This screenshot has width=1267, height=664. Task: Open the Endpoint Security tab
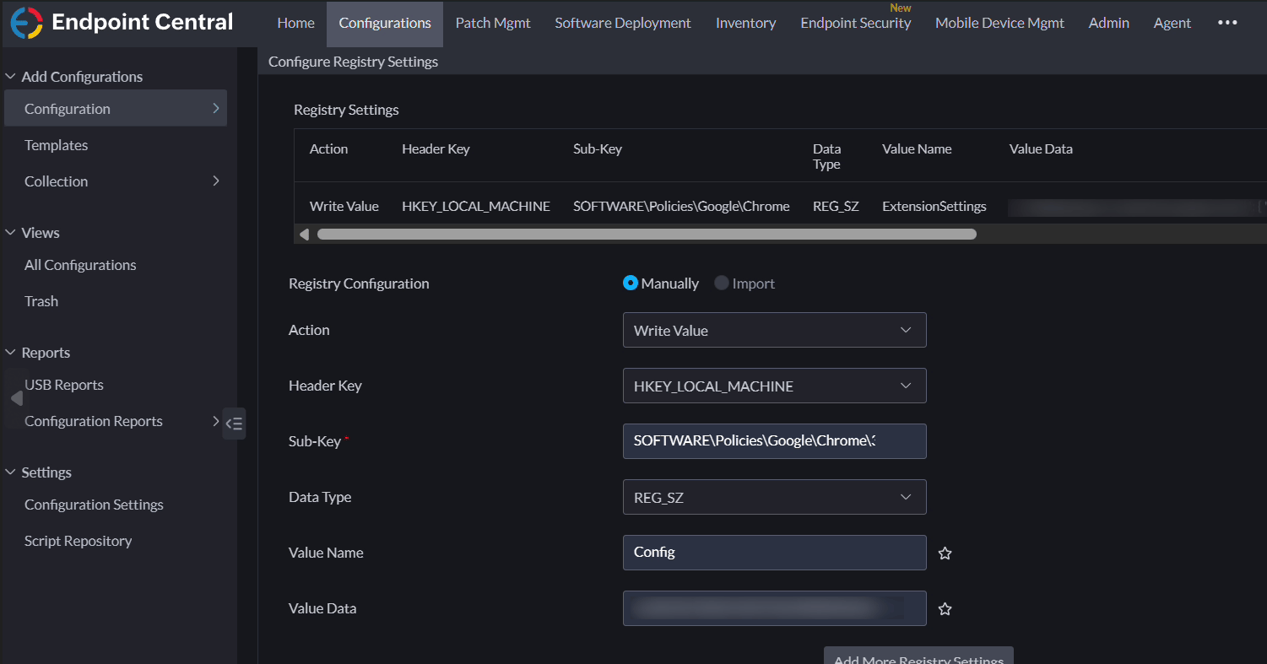click(856, 23)
